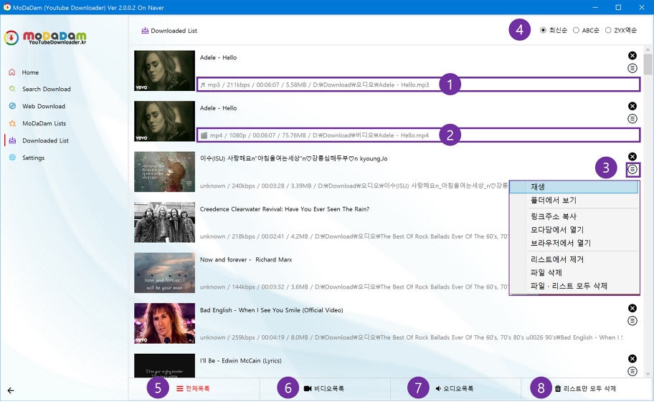Click the 이수(ISU) 사랑해요 title text
The image size is (654, 404).
(293, 158)
